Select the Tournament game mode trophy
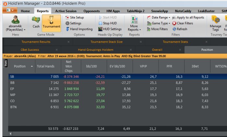This screenshot has height=137, width=227. (51, 23)
